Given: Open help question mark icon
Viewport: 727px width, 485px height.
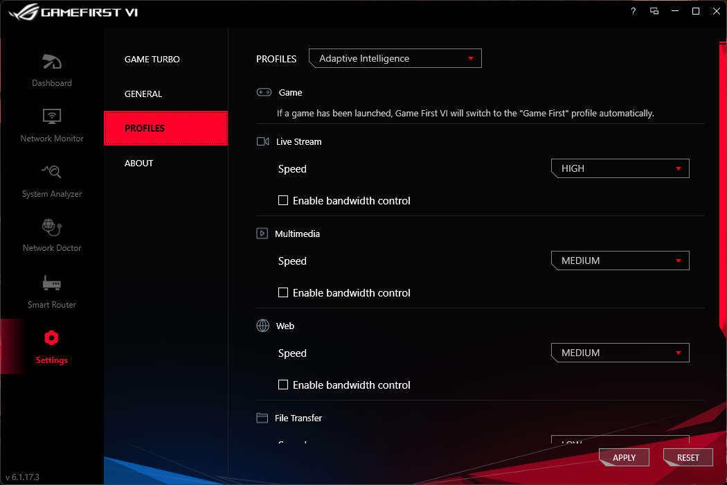Looking at the screenshot, I should click(634, 11).
